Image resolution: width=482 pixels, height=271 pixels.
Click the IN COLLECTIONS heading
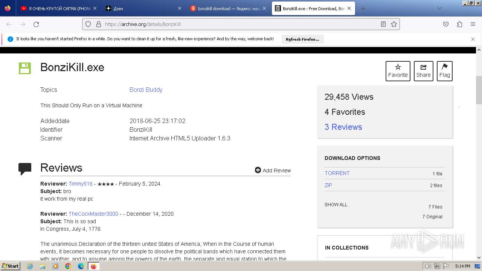pos(347,248)
